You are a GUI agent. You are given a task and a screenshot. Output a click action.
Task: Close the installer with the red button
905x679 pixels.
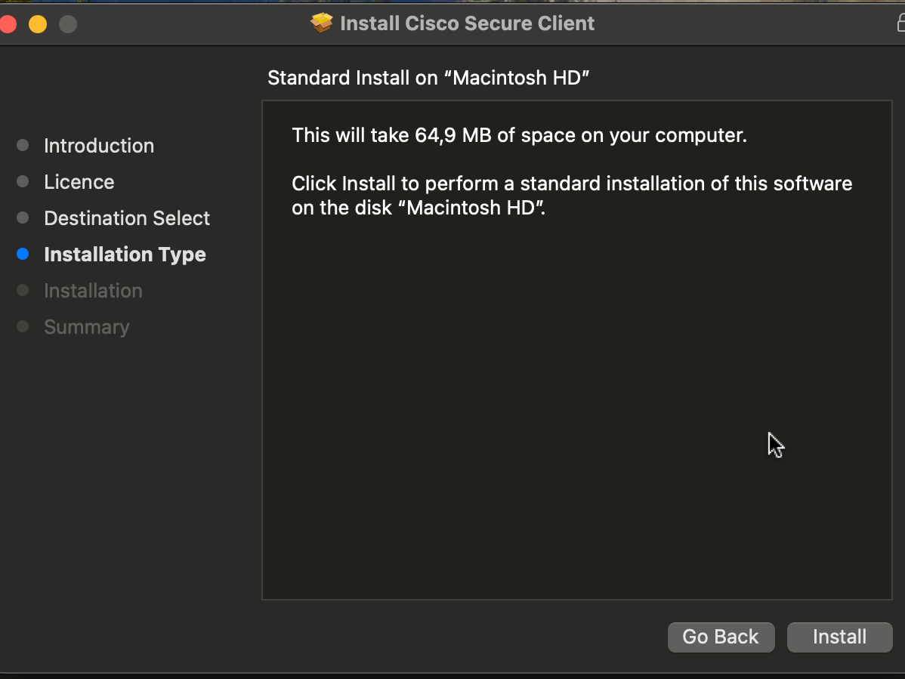[x=8, y=24]
